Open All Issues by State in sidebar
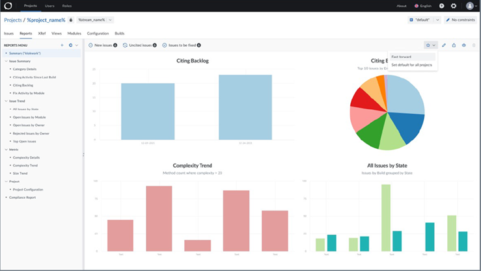 (x=26, y=109)
